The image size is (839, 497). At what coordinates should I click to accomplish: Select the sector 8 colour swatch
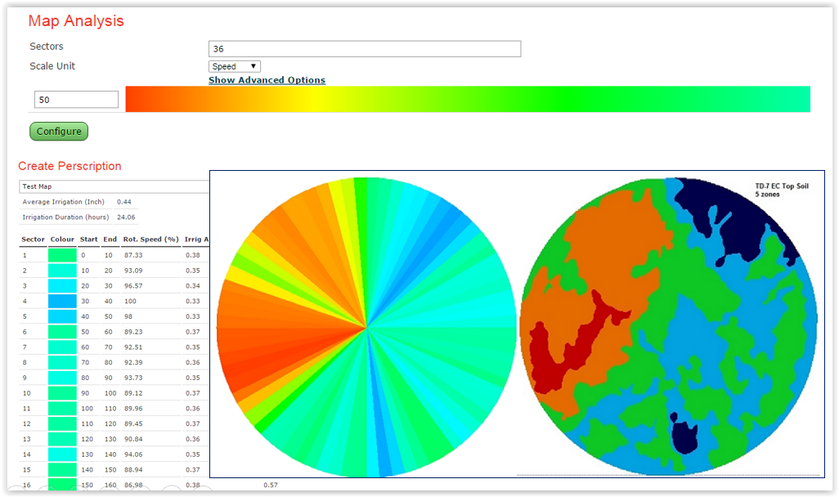tap(63, 362)
